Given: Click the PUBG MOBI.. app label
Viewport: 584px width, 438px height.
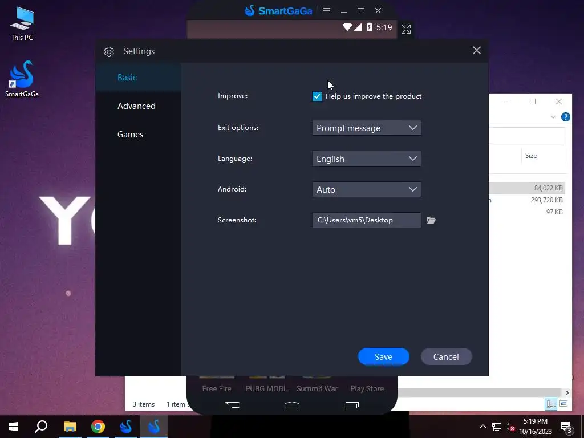Looking at the screenshot, I should point(267,388).
